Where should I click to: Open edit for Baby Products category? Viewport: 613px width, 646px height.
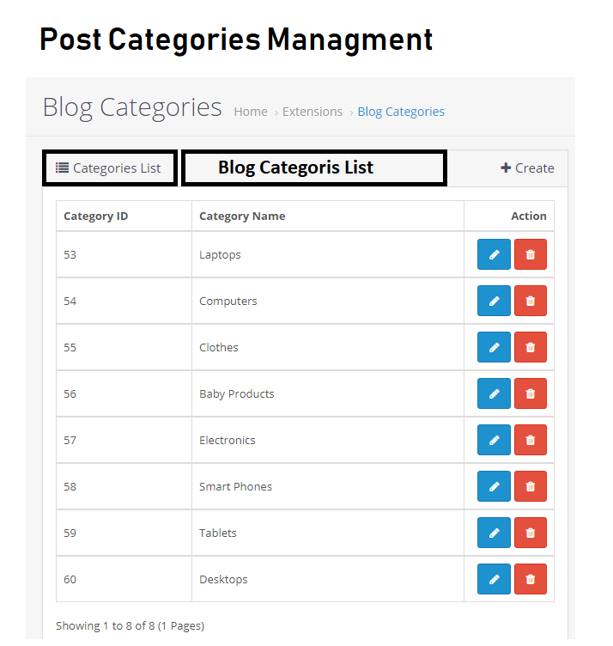point(494,393)
